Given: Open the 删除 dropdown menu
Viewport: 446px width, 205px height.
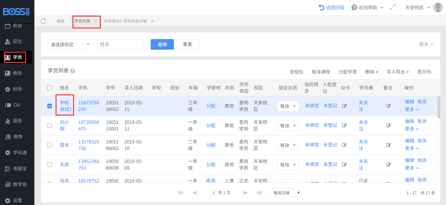Looking at the screenshot, I should pyautogui.click(x=372, y=72).
